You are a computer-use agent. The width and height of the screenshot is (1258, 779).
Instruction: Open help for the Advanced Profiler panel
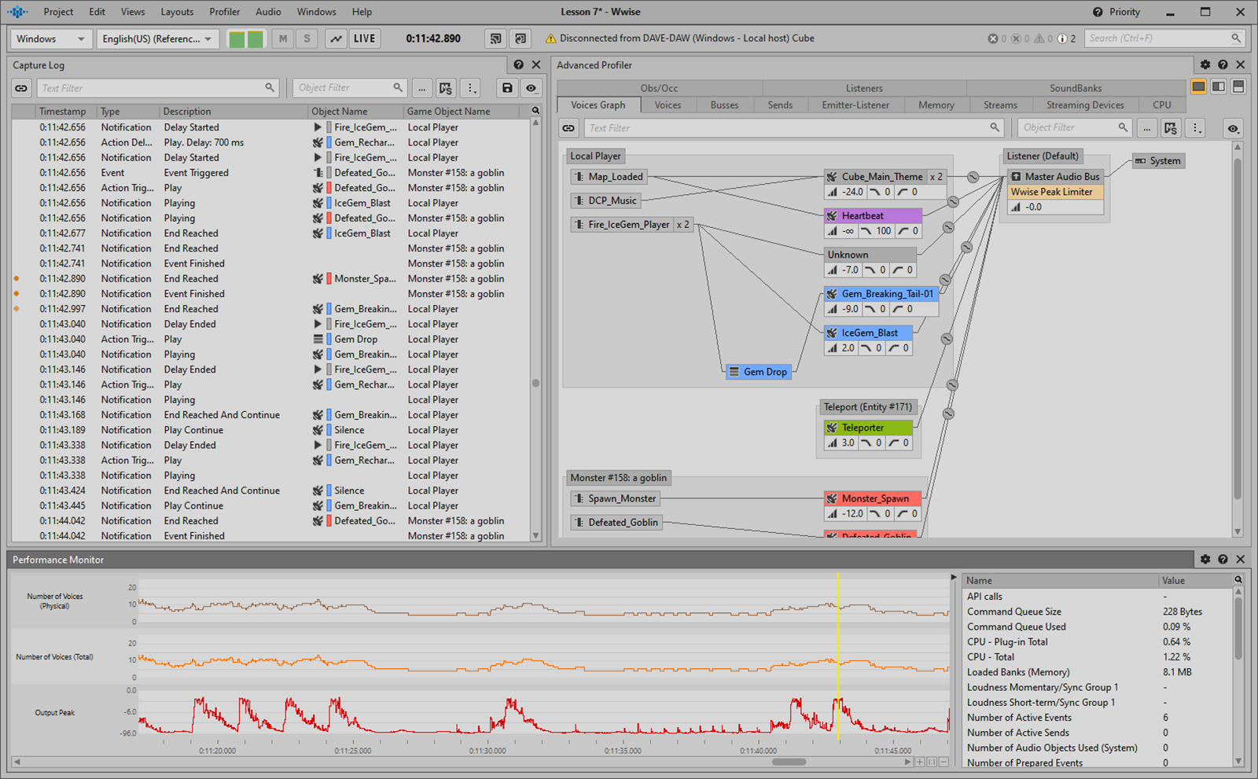tap(1223, 65)
